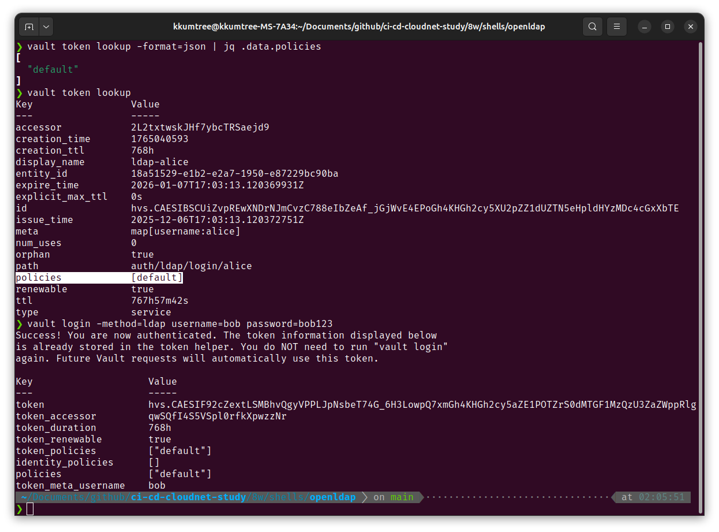Click the orphan value true
Screen dimensions: 719x532
point(143,254)
